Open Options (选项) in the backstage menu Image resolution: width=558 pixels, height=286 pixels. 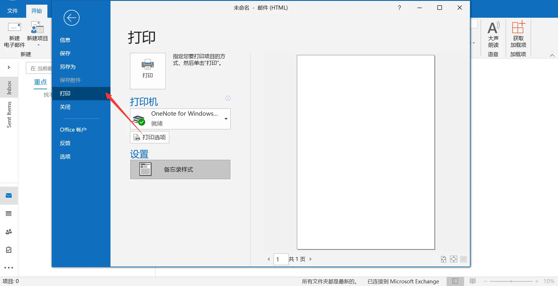pyautogui.click(x=65, y=156)
